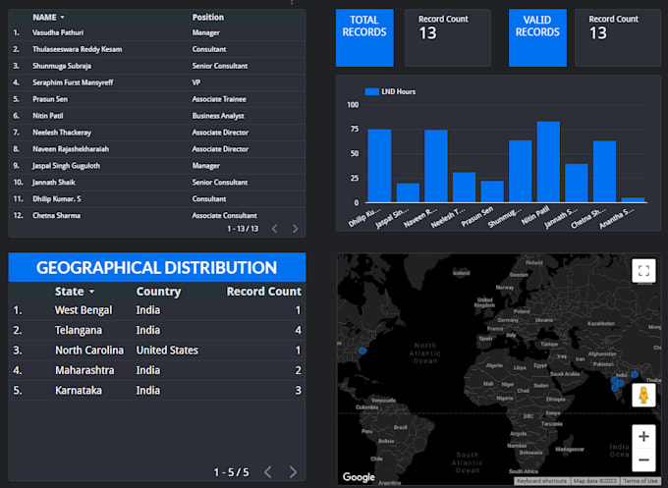The image size is (668, 488).
Task: Click the Associate Trainee position cell
Action: 219,99
